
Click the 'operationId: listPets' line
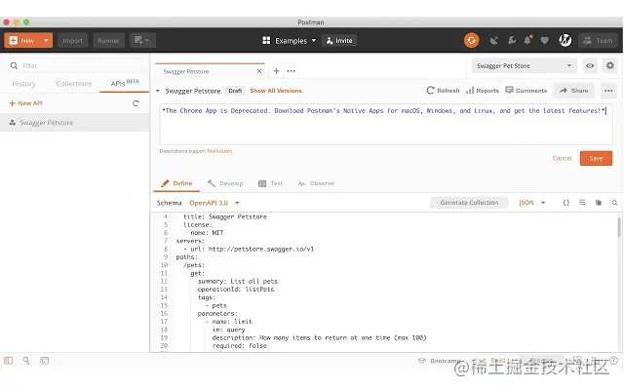236,290
